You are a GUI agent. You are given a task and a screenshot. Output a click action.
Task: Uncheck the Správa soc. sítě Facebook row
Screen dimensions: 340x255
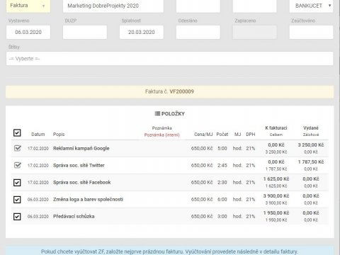click(x=17, y=183)
